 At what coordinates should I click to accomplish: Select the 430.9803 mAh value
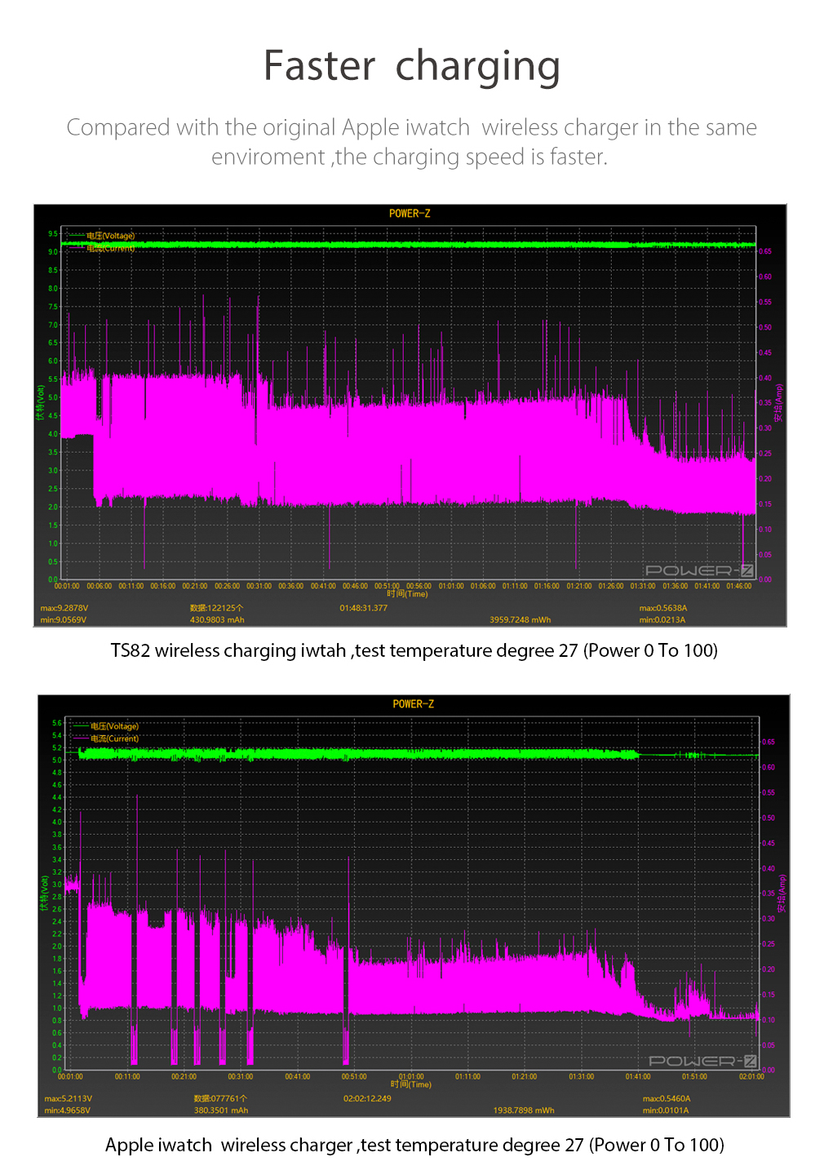click(x=217, y=620)
